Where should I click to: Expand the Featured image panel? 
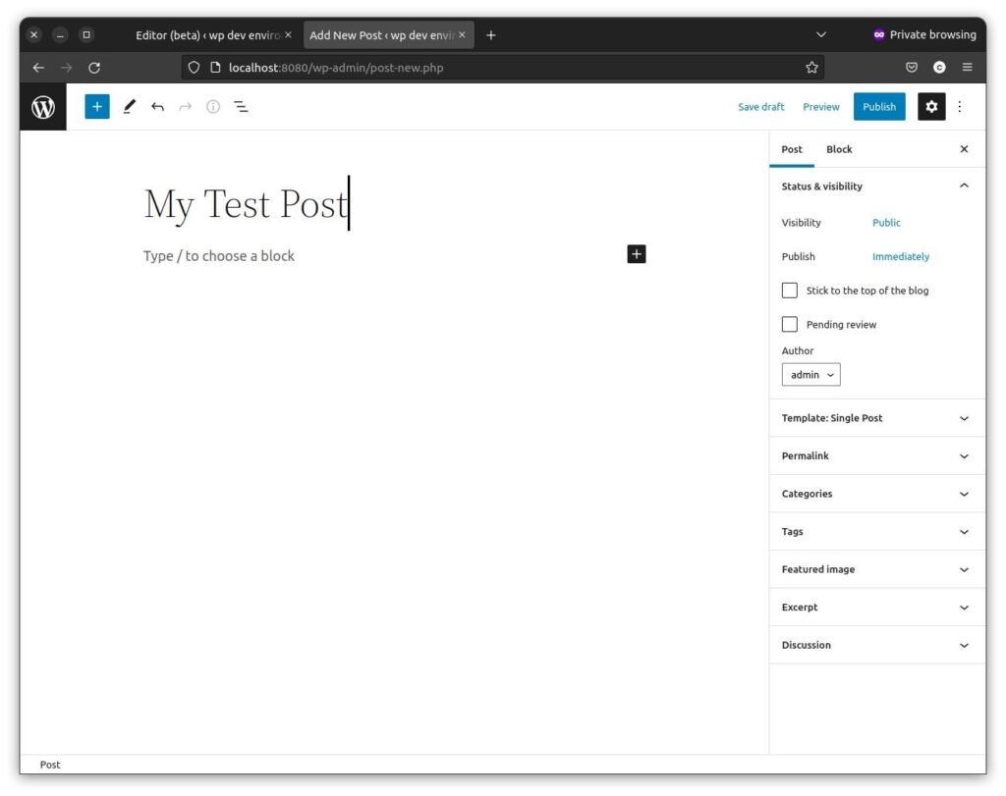click(876, 569)
